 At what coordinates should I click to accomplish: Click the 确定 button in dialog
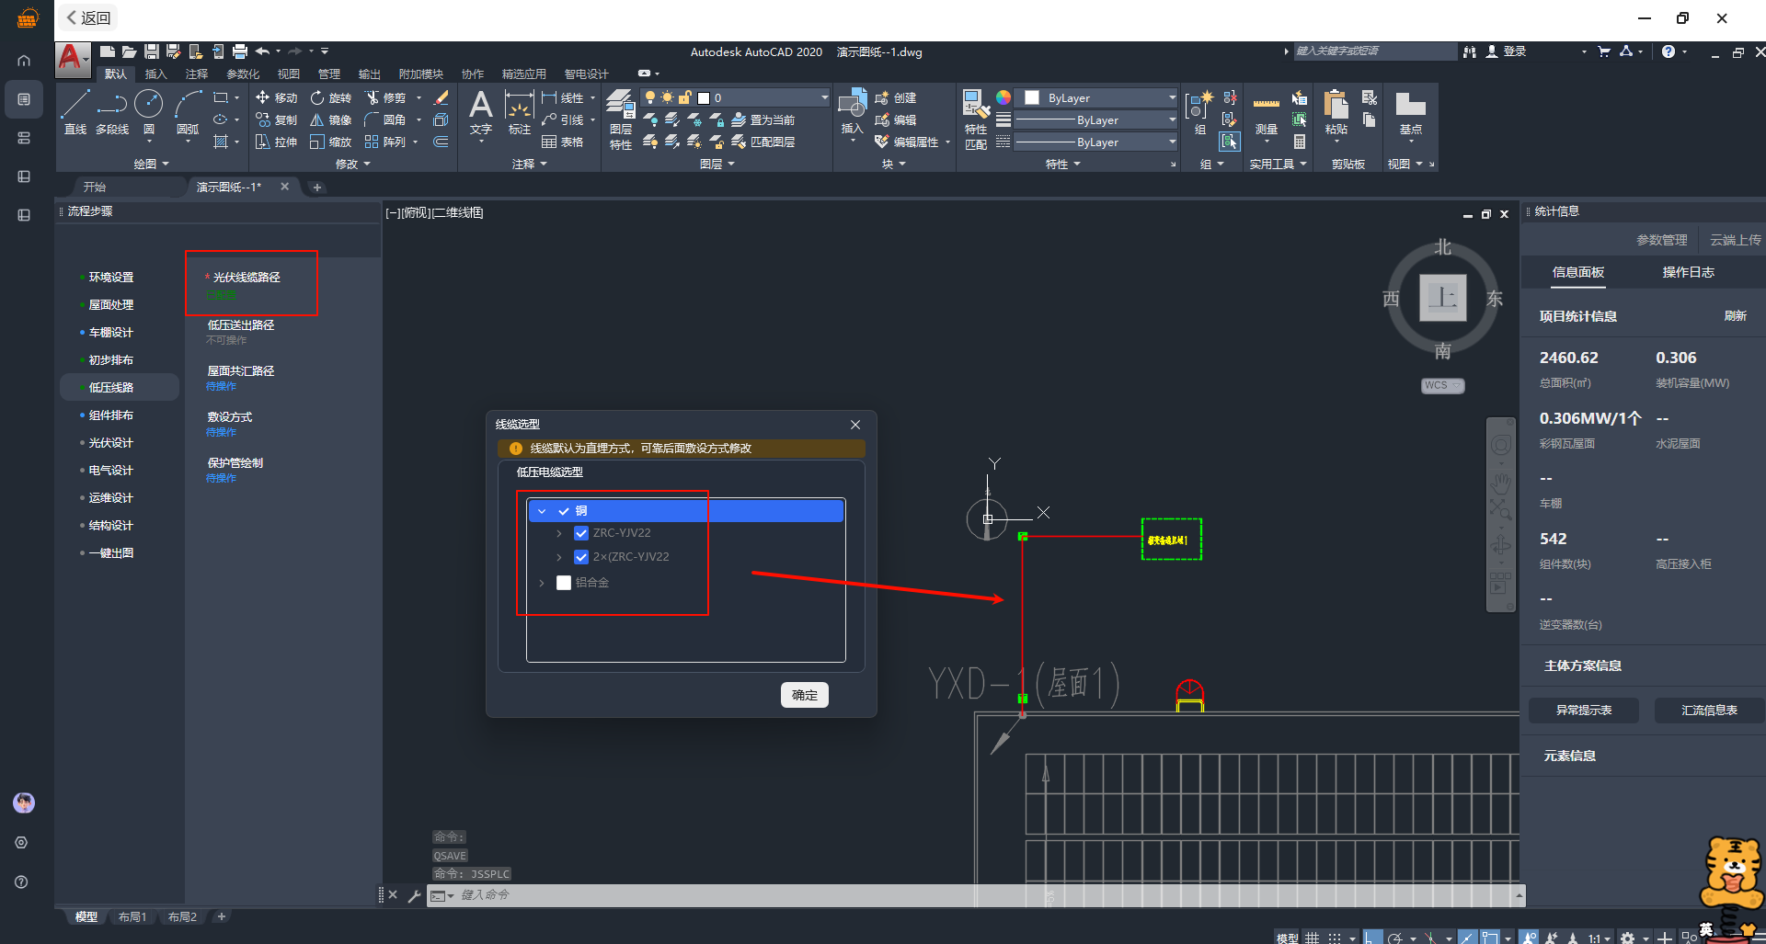point(804,695)
